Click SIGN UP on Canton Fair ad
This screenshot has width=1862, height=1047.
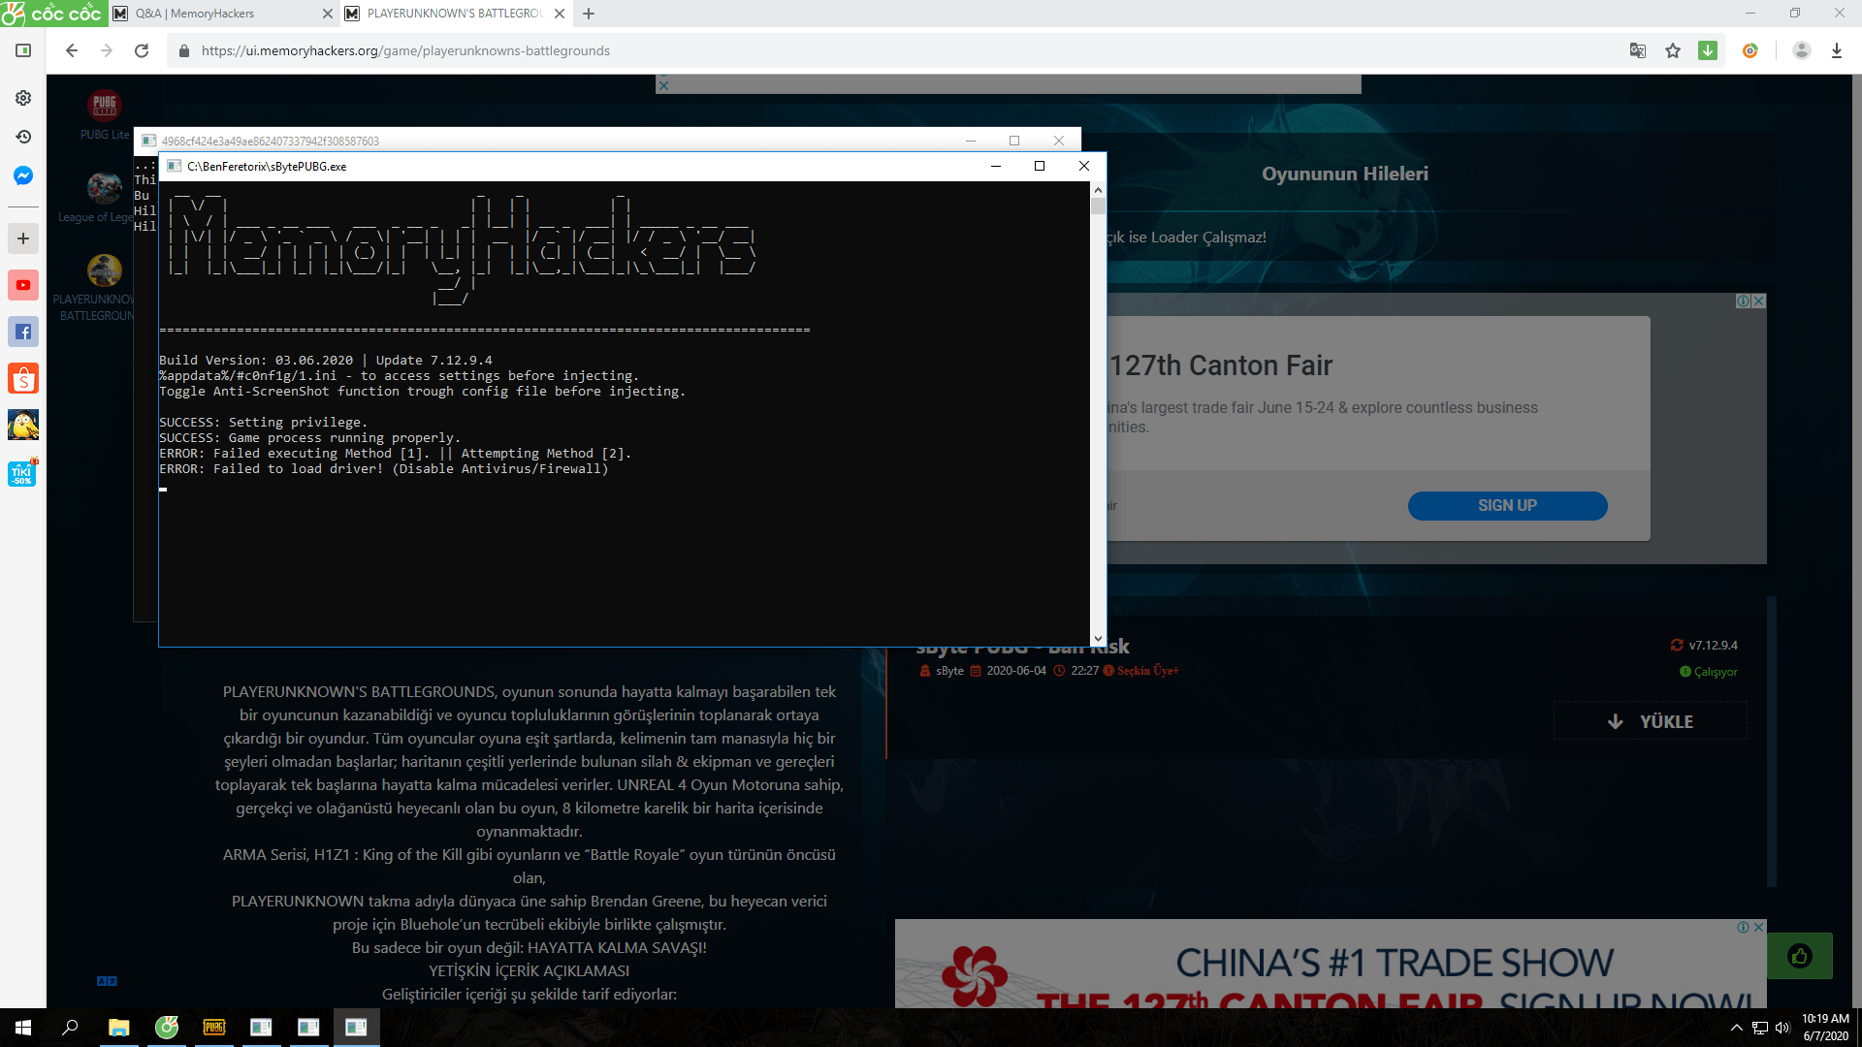[x=1507, y=506]
